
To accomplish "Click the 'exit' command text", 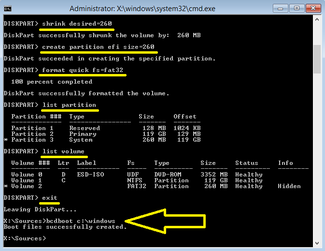I will (50, 198).
